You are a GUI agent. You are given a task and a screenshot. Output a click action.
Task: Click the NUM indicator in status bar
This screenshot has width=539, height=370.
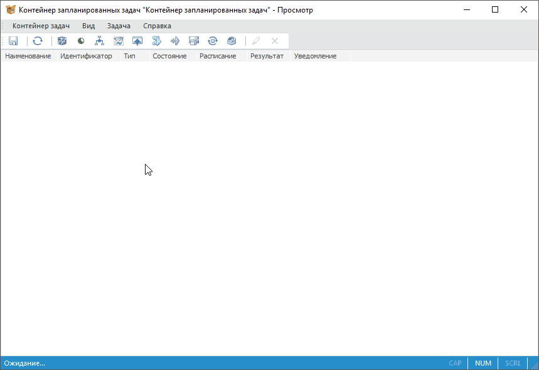click(x=483, y=363)
